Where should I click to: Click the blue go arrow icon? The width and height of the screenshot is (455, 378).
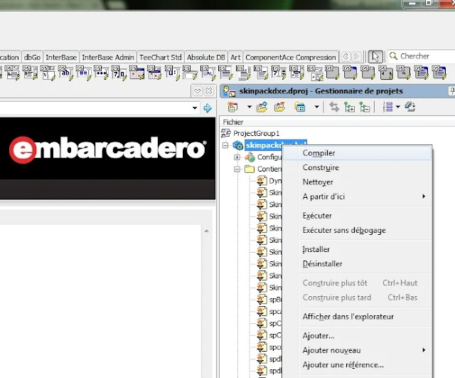pos(208,108)
